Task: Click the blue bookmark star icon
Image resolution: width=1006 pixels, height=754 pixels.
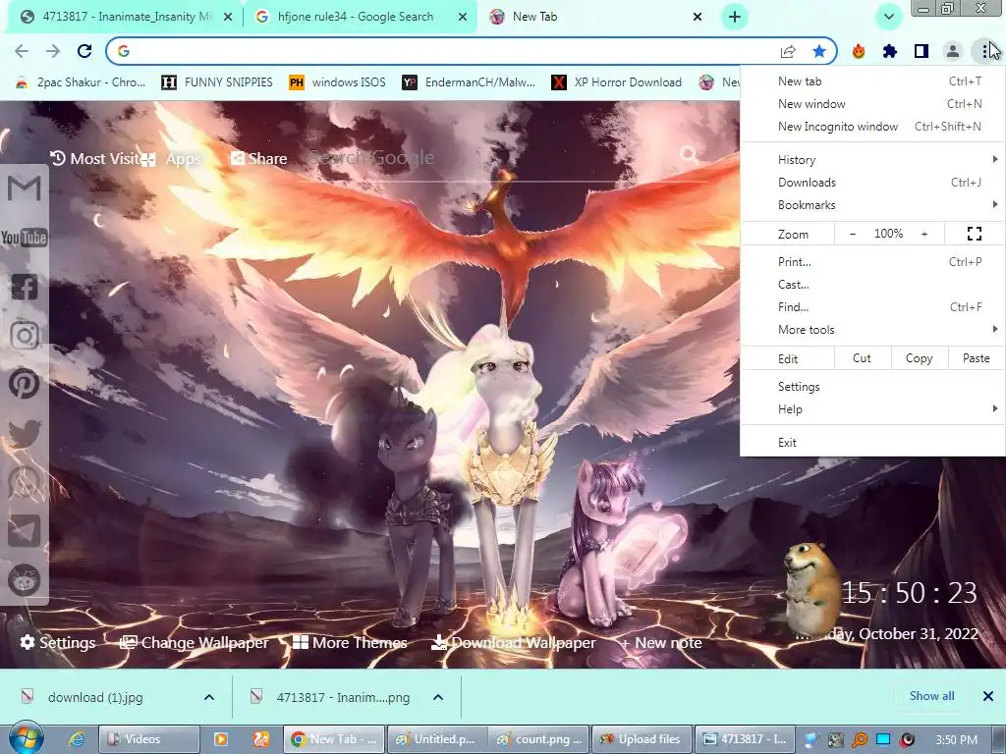Action: (x=819, y=51)
